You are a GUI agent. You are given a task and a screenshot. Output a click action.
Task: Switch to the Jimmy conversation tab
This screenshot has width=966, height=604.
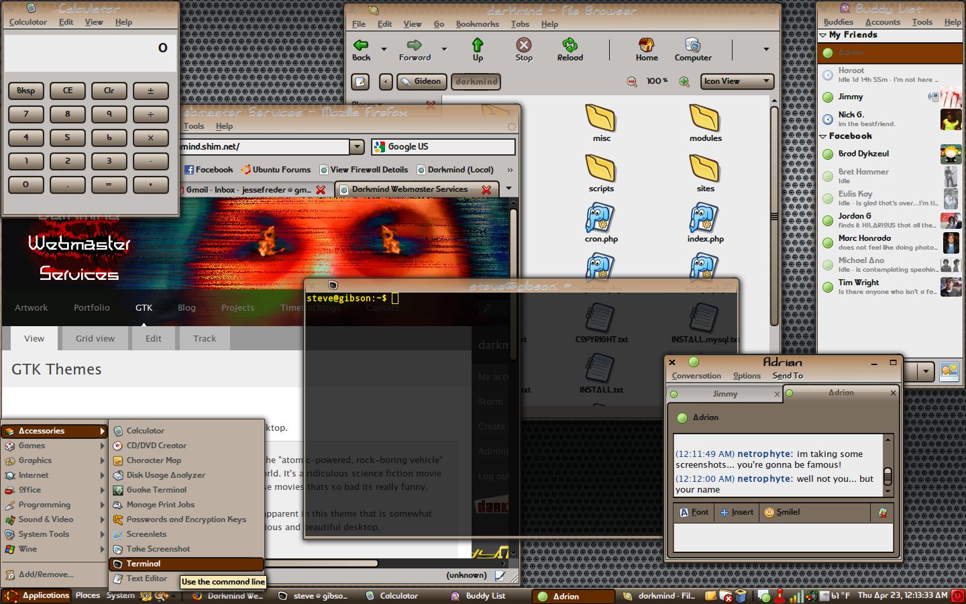click(724, 394)
